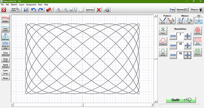The width and height of the screenshot is (204, 108).
Task: Open the Layers menu
Action: point(22,5)
